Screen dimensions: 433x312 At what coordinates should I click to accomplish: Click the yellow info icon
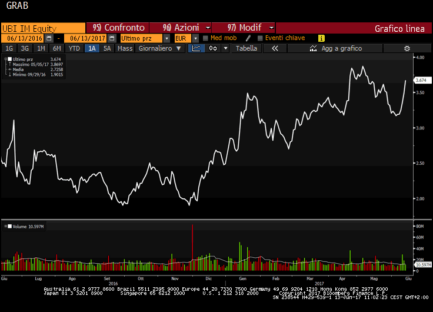321,38
